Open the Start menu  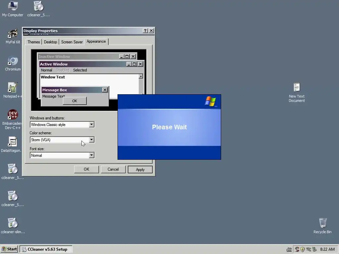(9, 249)
